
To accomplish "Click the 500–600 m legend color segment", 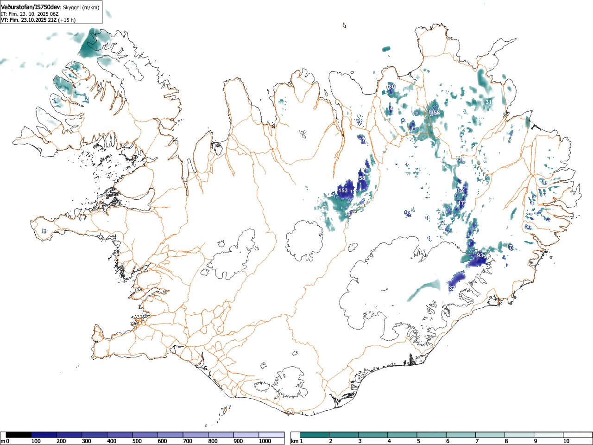I will click(x=145, y=435).
